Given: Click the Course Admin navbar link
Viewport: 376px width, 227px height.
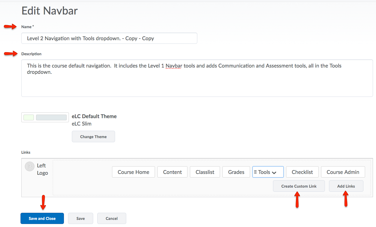Looking at the screenshot, I should coord(343,172).
